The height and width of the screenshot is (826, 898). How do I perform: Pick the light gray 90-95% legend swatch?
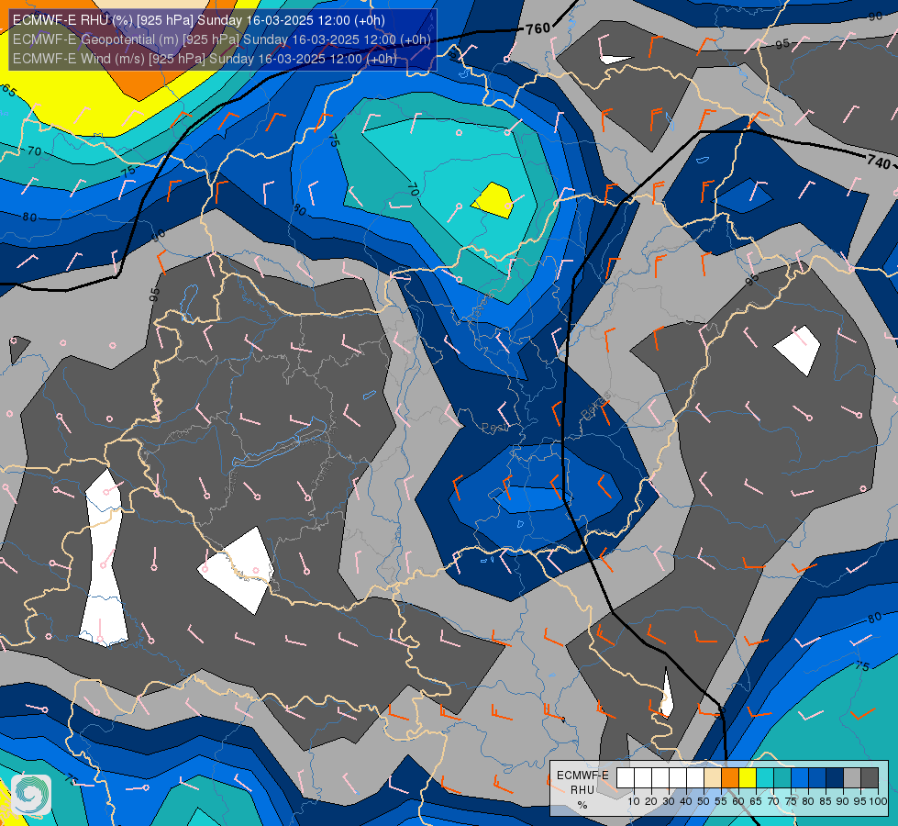pos(852,778)
